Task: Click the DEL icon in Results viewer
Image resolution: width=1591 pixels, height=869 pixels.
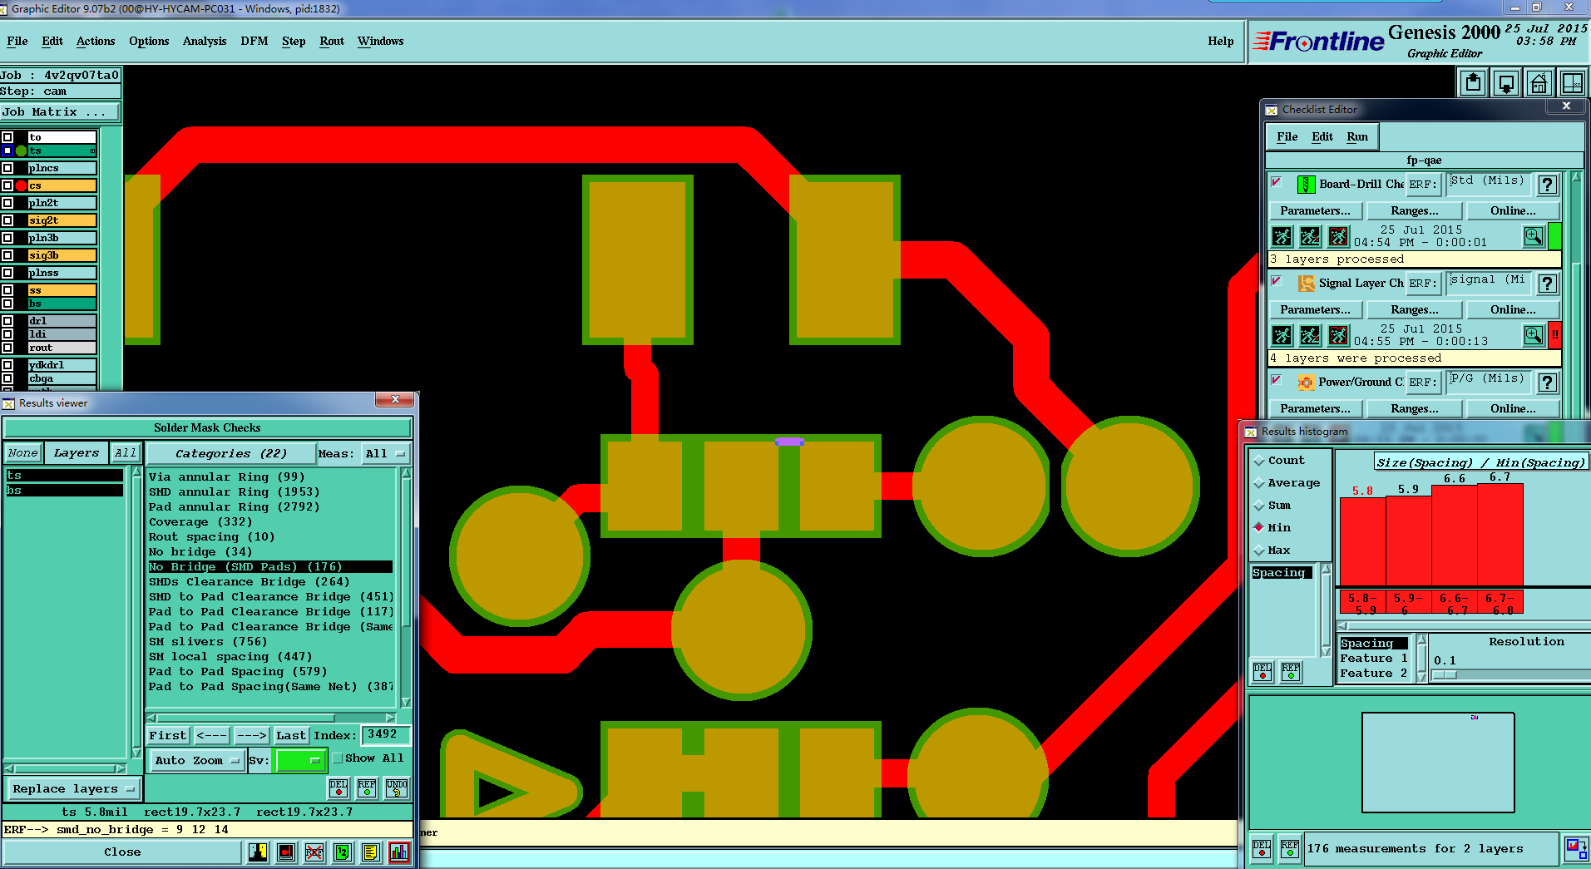Action: (x=338, y=788)
